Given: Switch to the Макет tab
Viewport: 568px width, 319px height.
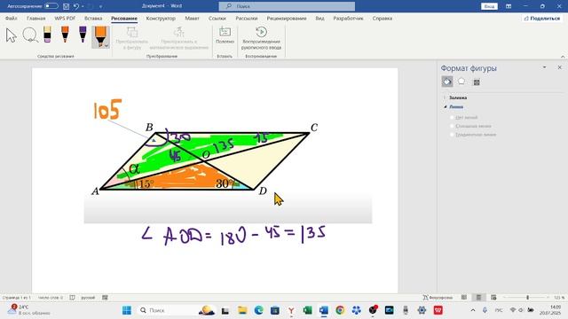Looking at the screenshot, I should point(192,18).
